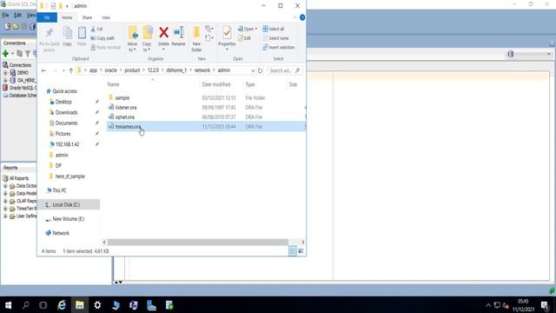Open Settings gear on the taskbar
The height and width of the screenshot is (313, 556).
tap(97, 305)
